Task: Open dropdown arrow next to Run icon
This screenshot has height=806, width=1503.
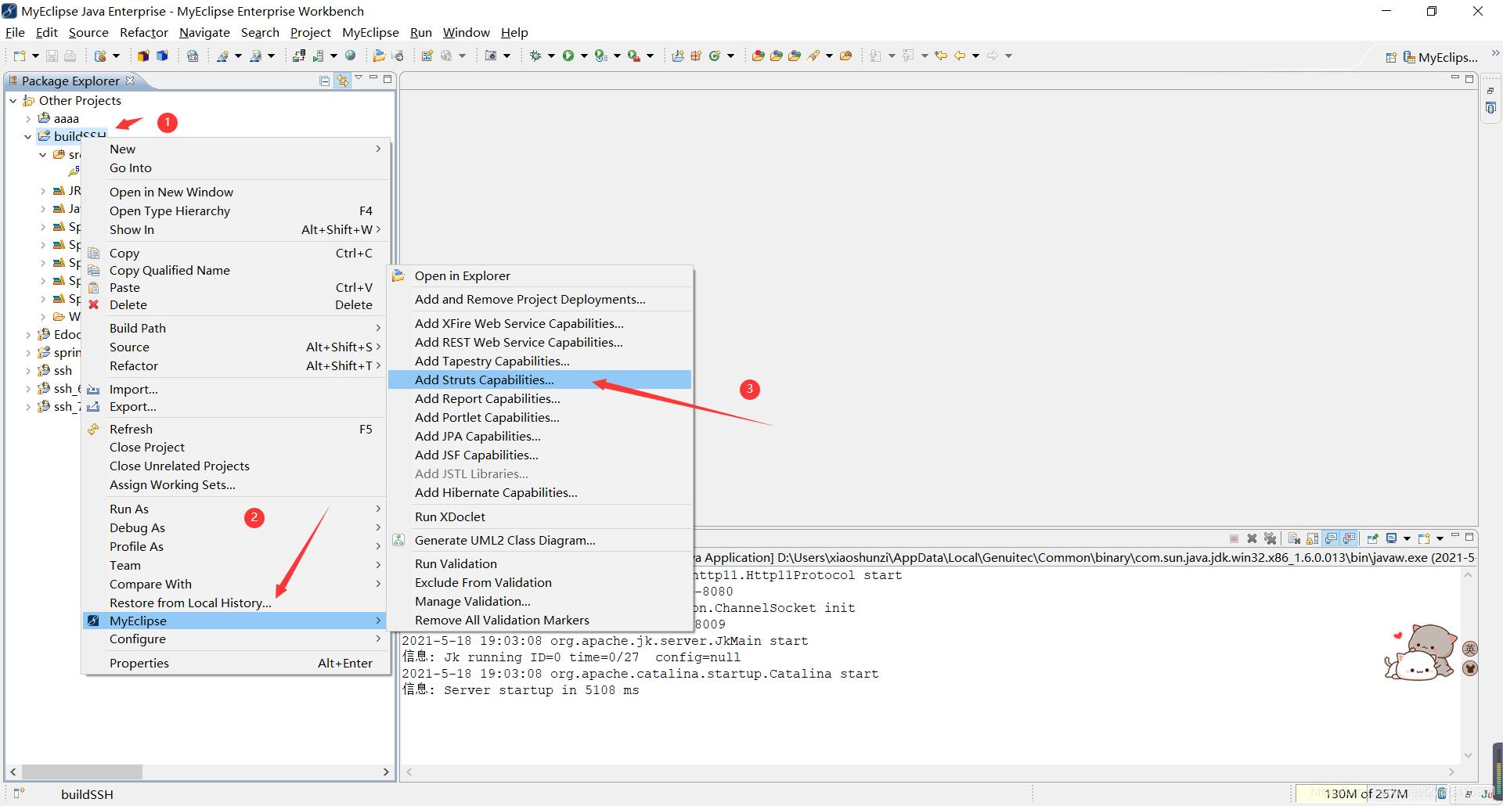Action: click(x=584, y=56)
